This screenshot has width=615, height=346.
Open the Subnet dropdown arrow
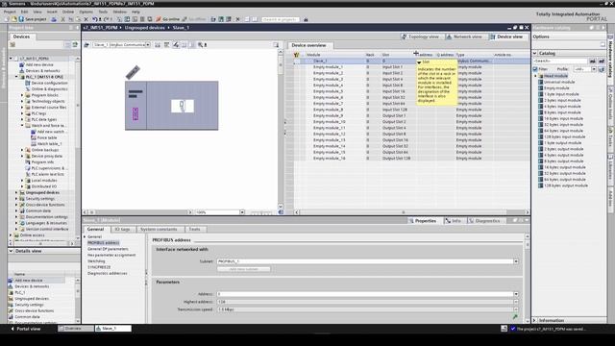click(516, 261)
